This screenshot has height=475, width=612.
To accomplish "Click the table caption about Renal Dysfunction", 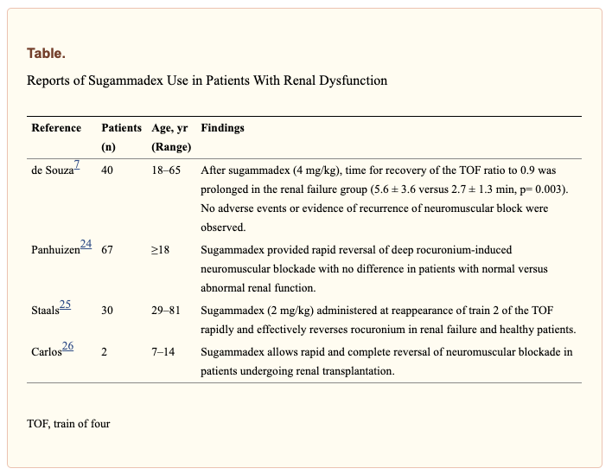I will click(207, 80).
